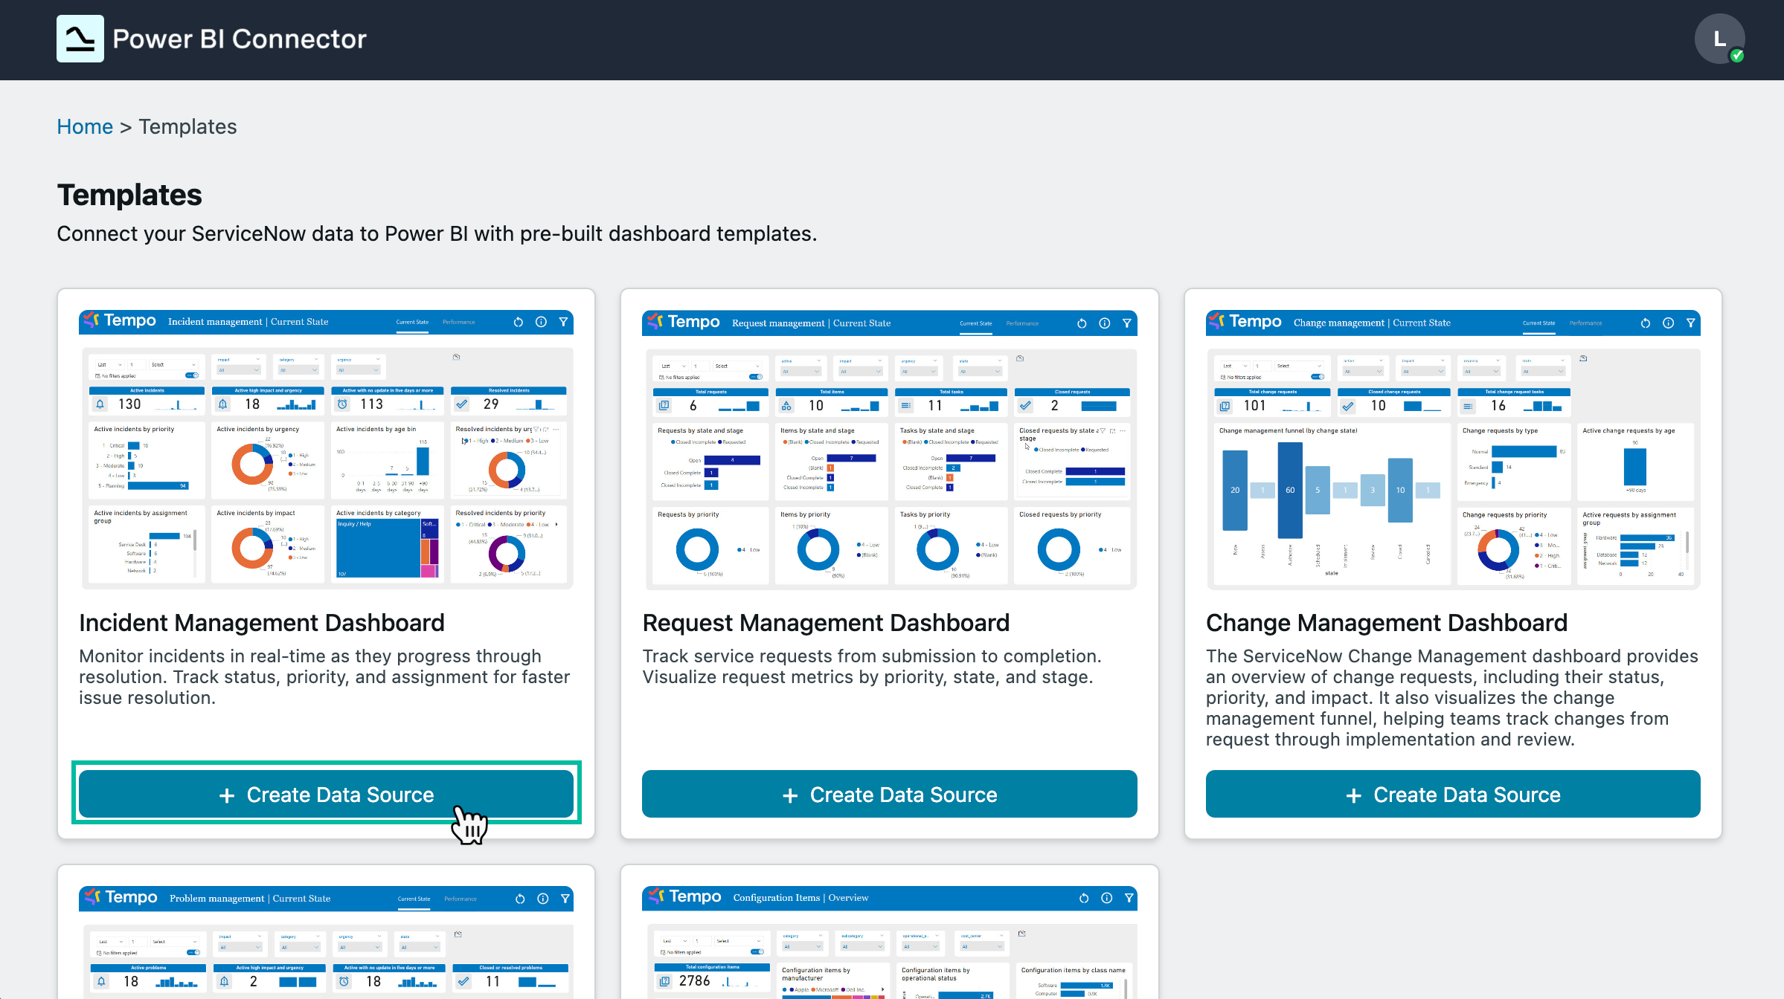Click the refresh icon in Change management preview
The height and width of the screenshot is (999, 1784).
(x=1646, y=323)
